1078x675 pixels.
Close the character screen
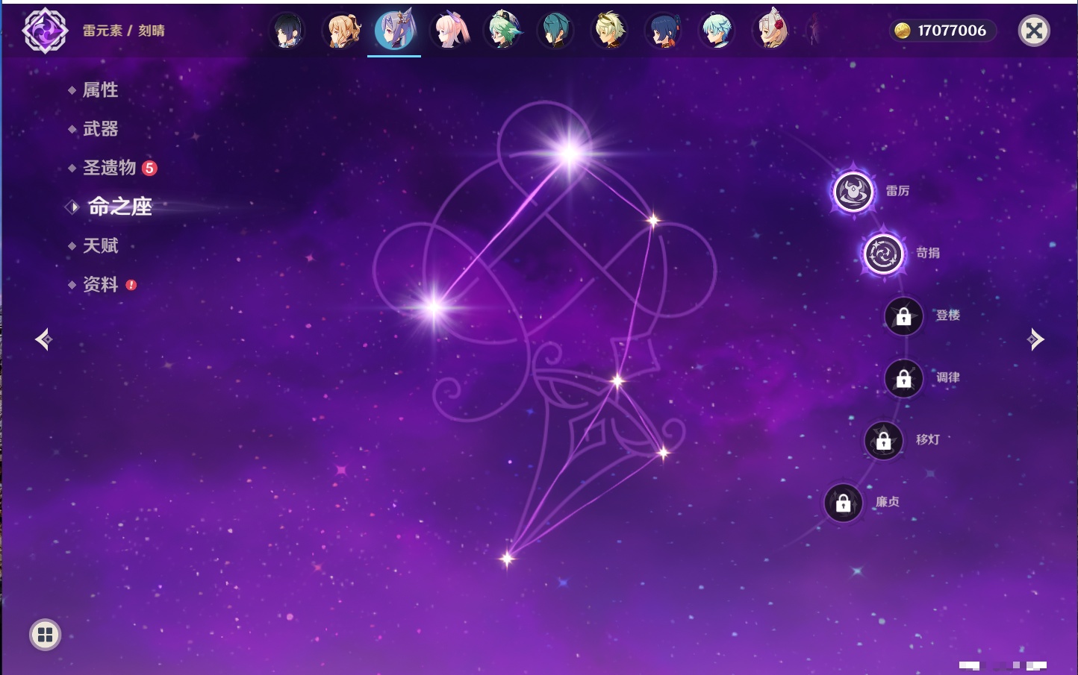[x=1034, y=31]
